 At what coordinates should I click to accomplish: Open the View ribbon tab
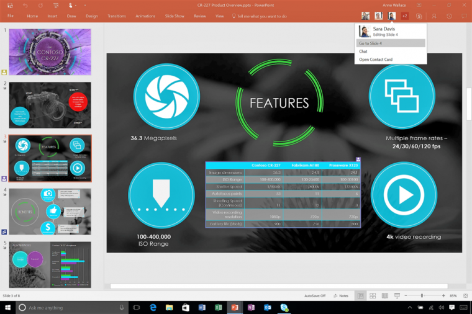point(219,16)
